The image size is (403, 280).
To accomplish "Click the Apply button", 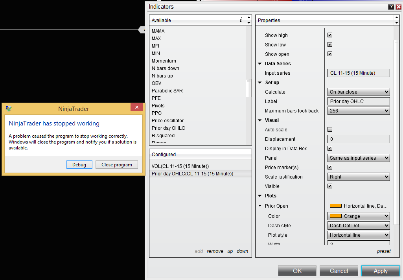I will pos(380,271).
